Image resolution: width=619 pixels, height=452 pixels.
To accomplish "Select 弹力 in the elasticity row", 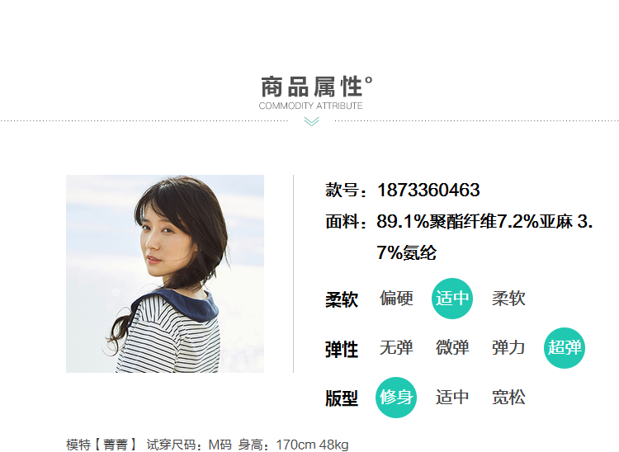I will [508, 348].
